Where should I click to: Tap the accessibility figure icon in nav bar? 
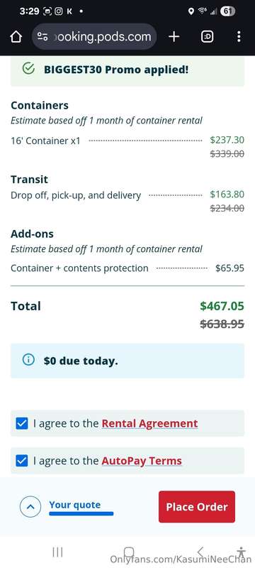(242, 552)
